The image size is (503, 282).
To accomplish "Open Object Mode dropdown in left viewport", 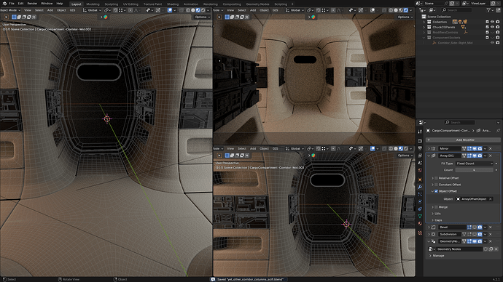I will click(x=10, y=10).
